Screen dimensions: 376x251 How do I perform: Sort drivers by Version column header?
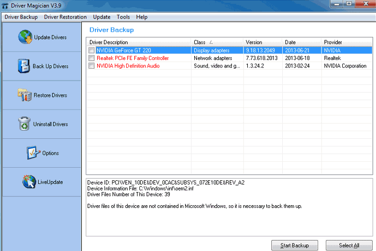point(262,42)
